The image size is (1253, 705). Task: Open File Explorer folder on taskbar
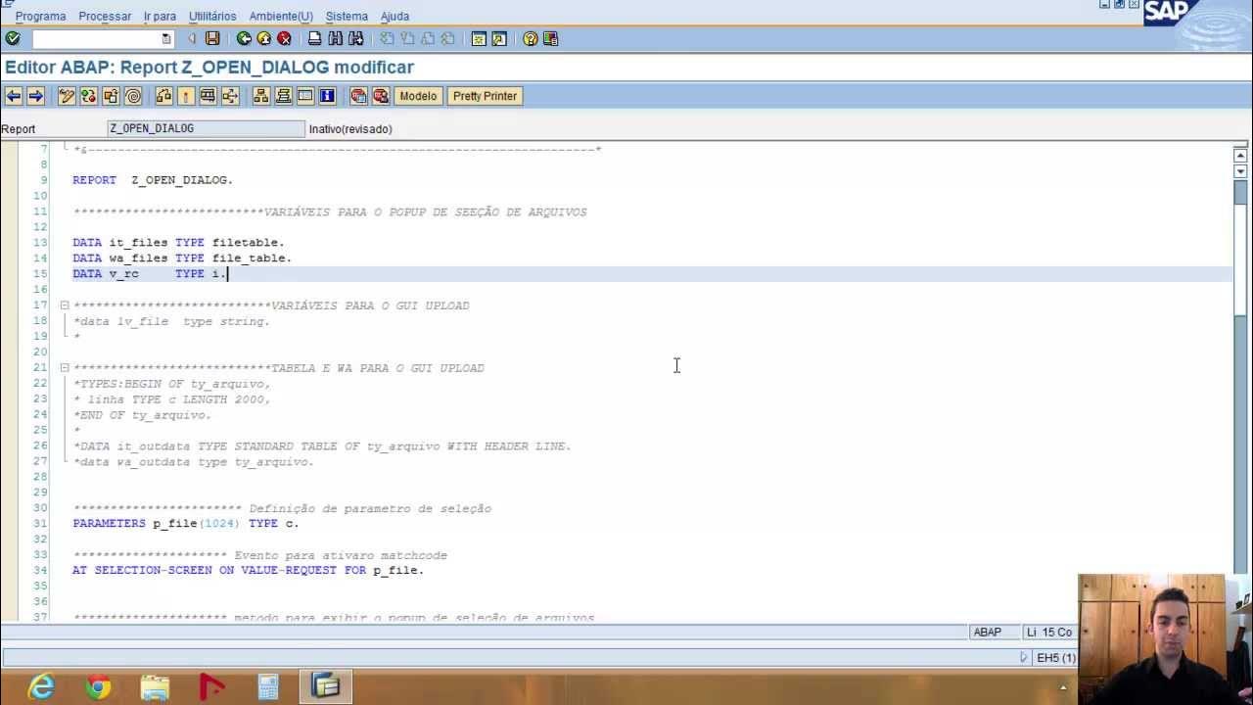(155, 687)
